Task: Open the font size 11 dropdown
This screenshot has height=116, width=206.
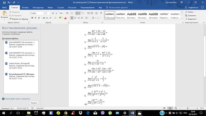Action: [x=50, y=13]
